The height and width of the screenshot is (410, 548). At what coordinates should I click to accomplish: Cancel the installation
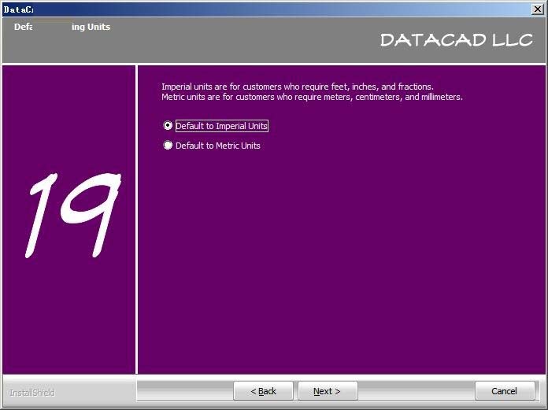[x=505, y=391]
